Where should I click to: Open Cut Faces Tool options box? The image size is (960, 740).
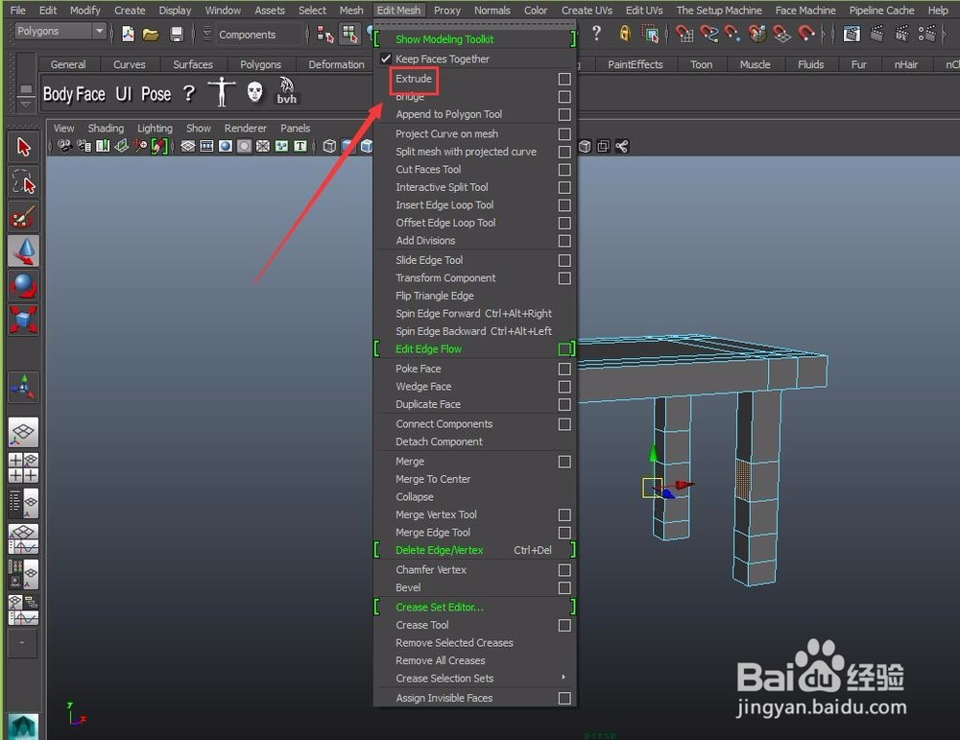tap(564, 170)
